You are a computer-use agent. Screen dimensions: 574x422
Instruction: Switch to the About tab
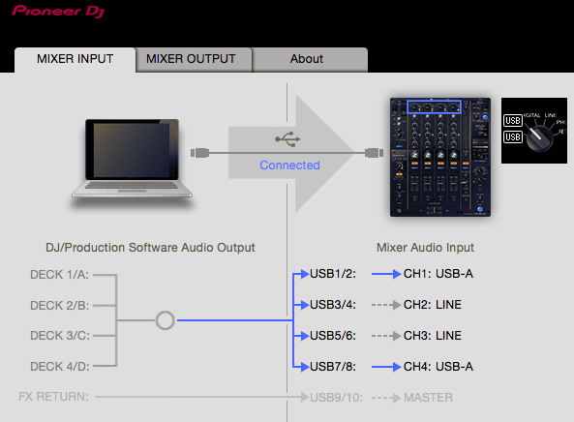click(x=307, y=59)
